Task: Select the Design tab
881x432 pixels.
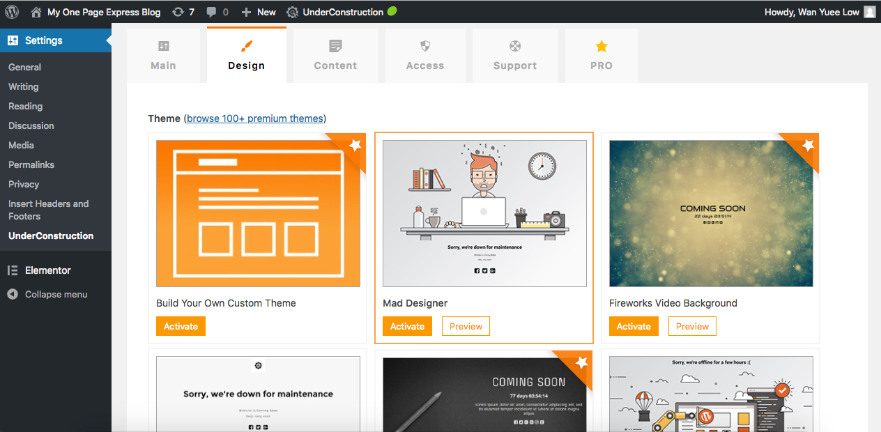Action: [247, 55]
